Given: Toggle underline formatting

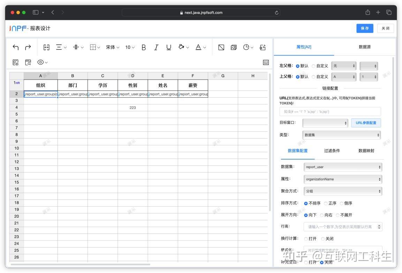Looking at the screenshot, I should pos(169,47).
